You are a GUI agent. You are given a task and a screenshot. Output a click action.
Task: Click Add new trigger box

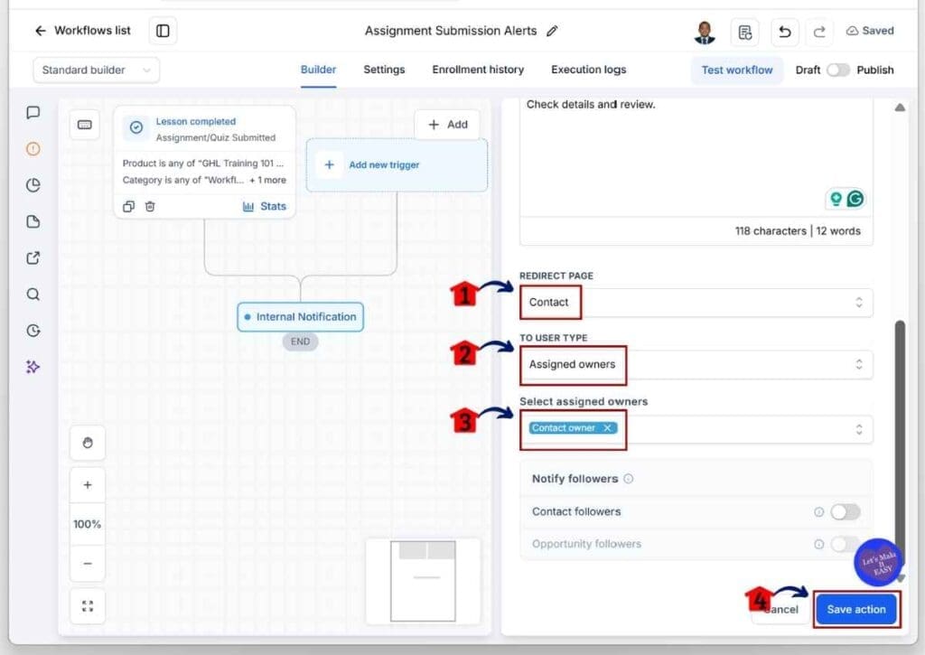click(397, 165)
